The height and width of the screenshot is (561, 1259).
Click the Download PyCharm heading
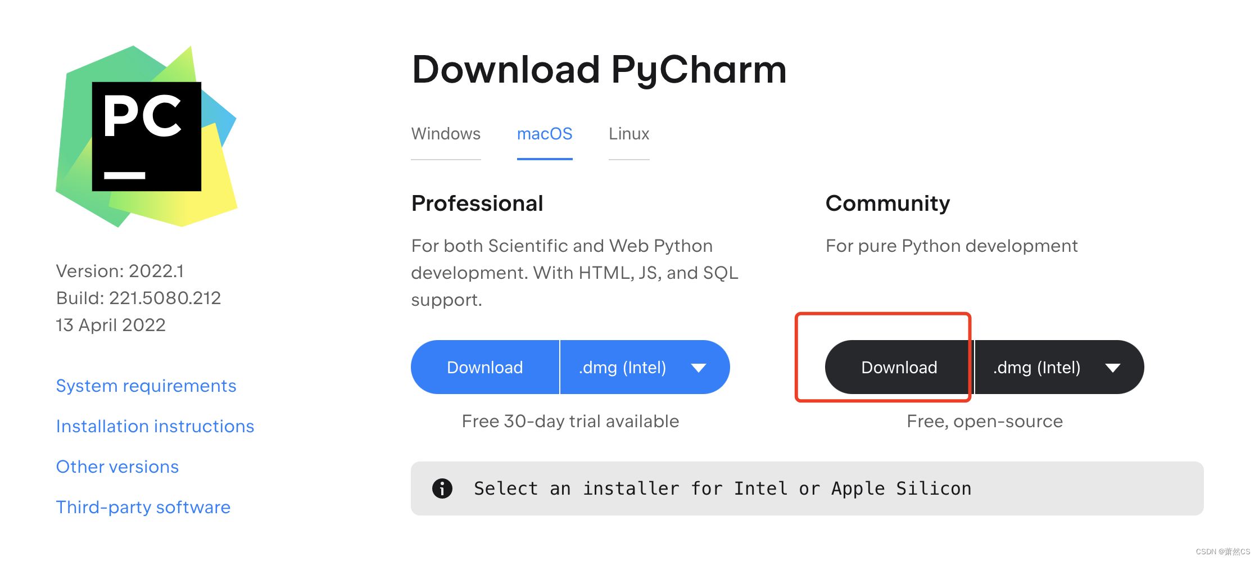point(599,70)
